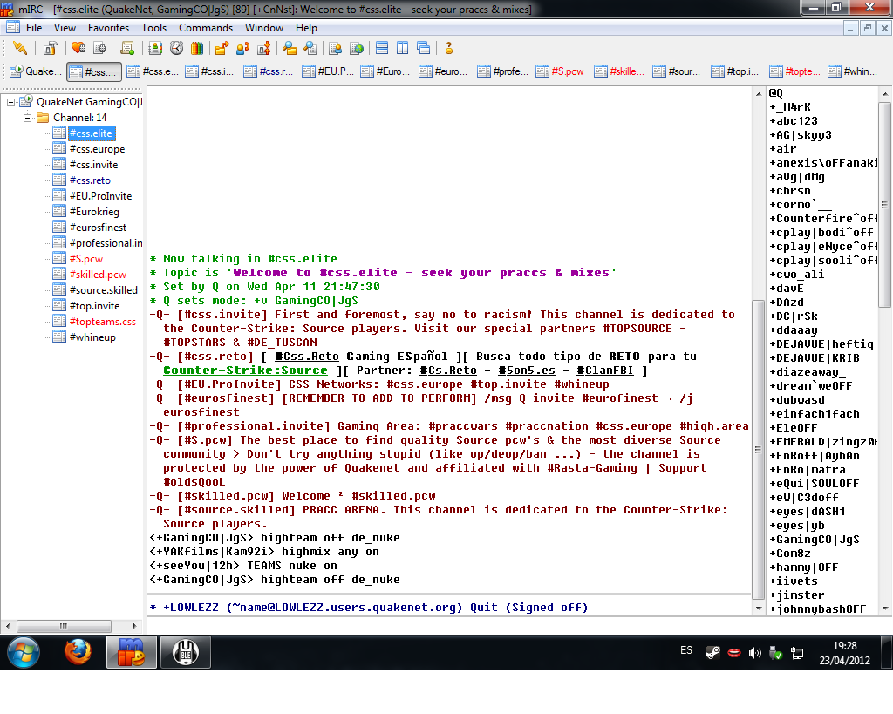Screen dimensions: 893x714
Task: Click the DCC Chat person icon
Action: coord(242,49)
